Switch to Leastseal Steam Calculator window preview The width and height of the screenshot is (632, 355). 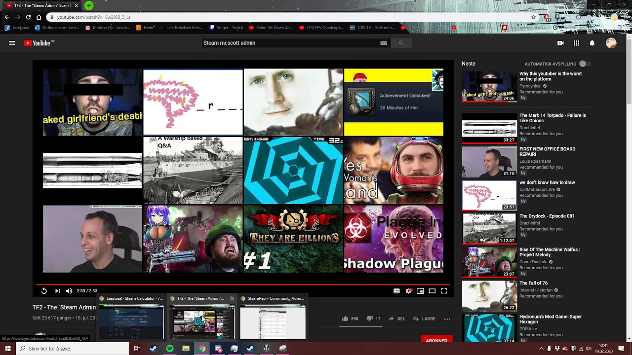pos(131,317)
